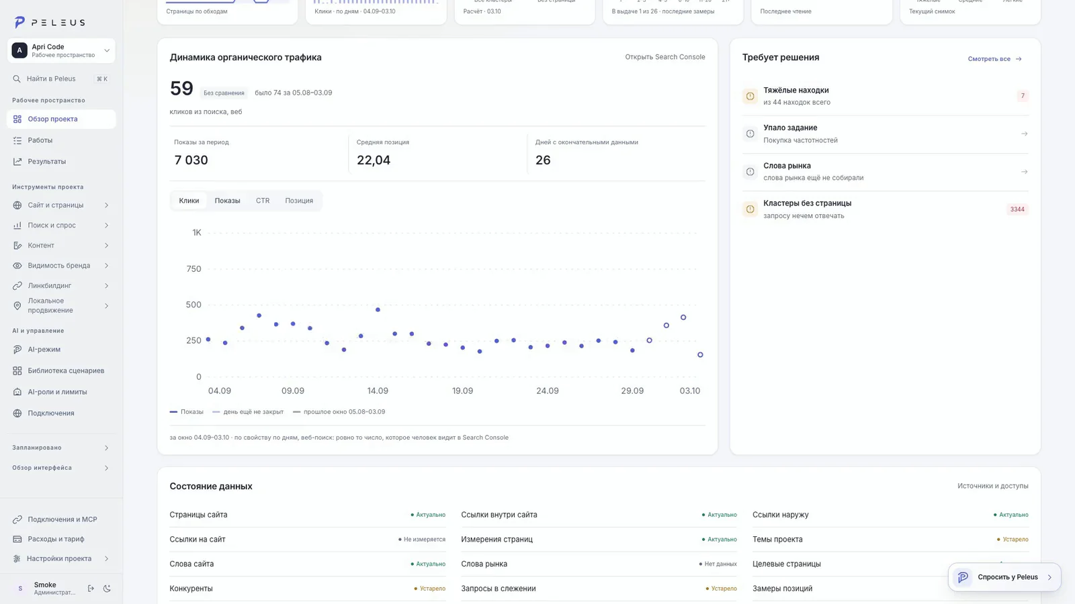Click the Сайт и страницы globe icon

point(17,205)
